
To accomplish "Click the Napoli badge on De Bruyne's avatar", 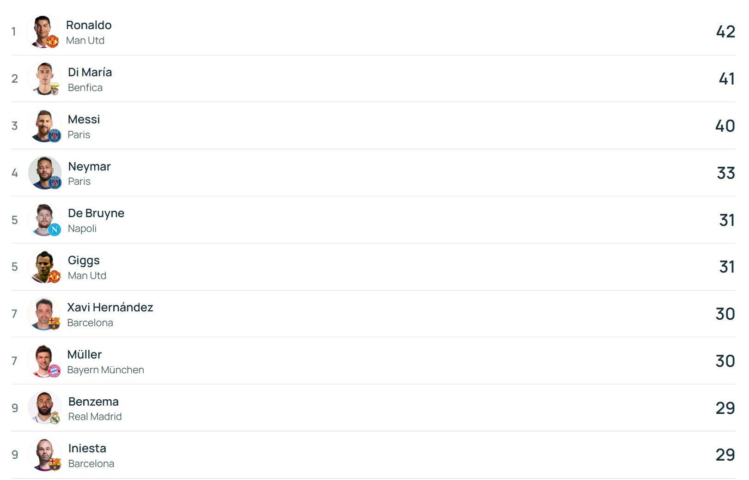I will pos(55,230).
